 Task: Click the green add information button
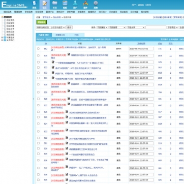click(x=42, y=22)
